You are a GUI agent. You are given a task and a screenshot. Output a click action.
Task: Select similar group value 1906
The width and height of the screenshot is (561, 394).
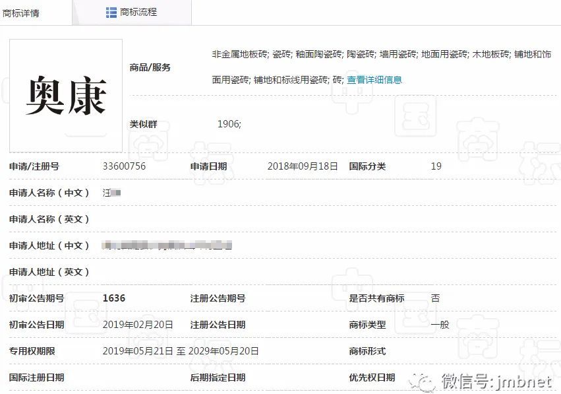[x=229, y=124]
